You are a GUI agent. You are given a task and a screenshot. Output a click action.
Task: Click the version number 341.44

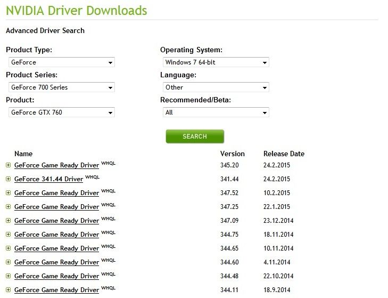[x=229, y=179]
